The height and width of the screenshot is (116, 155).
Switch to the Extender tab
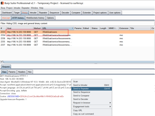pos(87,13)
